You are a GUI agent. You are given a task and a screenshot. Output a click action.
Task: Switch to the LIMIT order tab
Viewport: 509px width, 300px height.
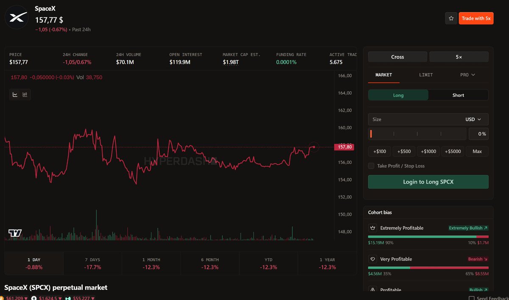coord(426,75)
